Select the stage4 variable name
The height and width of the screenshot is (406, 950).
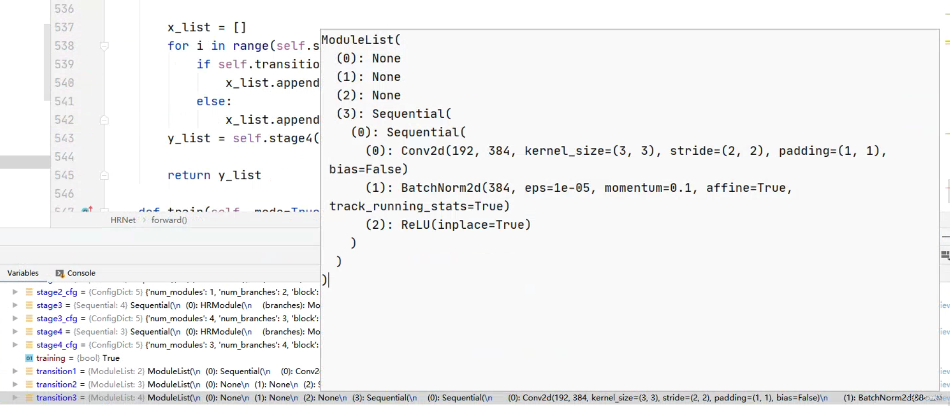[49, 331]
